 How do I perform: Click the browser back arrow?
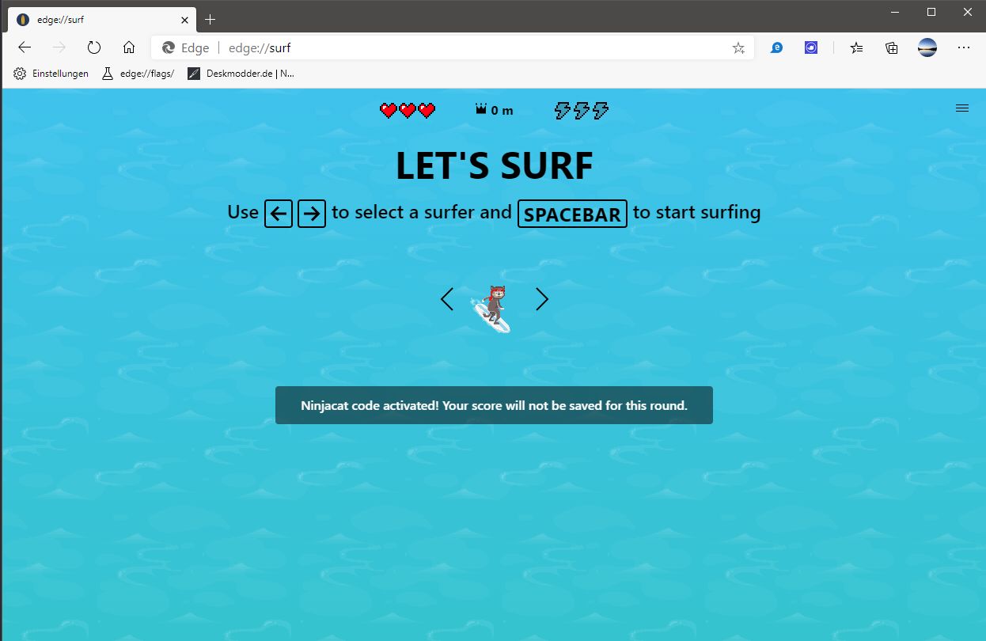point(25,47)
